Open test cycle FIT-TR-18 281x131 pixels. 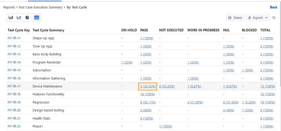pyautogui.click(x=14, y=94)
